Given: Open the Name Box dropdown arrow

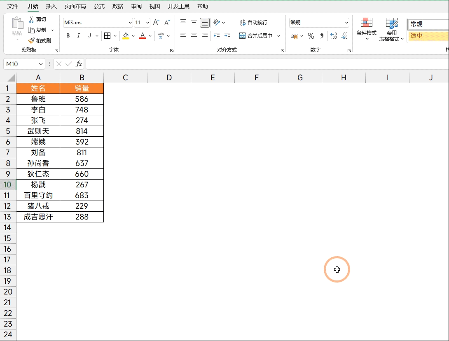Looking at the screenshot, I should 41,64.
